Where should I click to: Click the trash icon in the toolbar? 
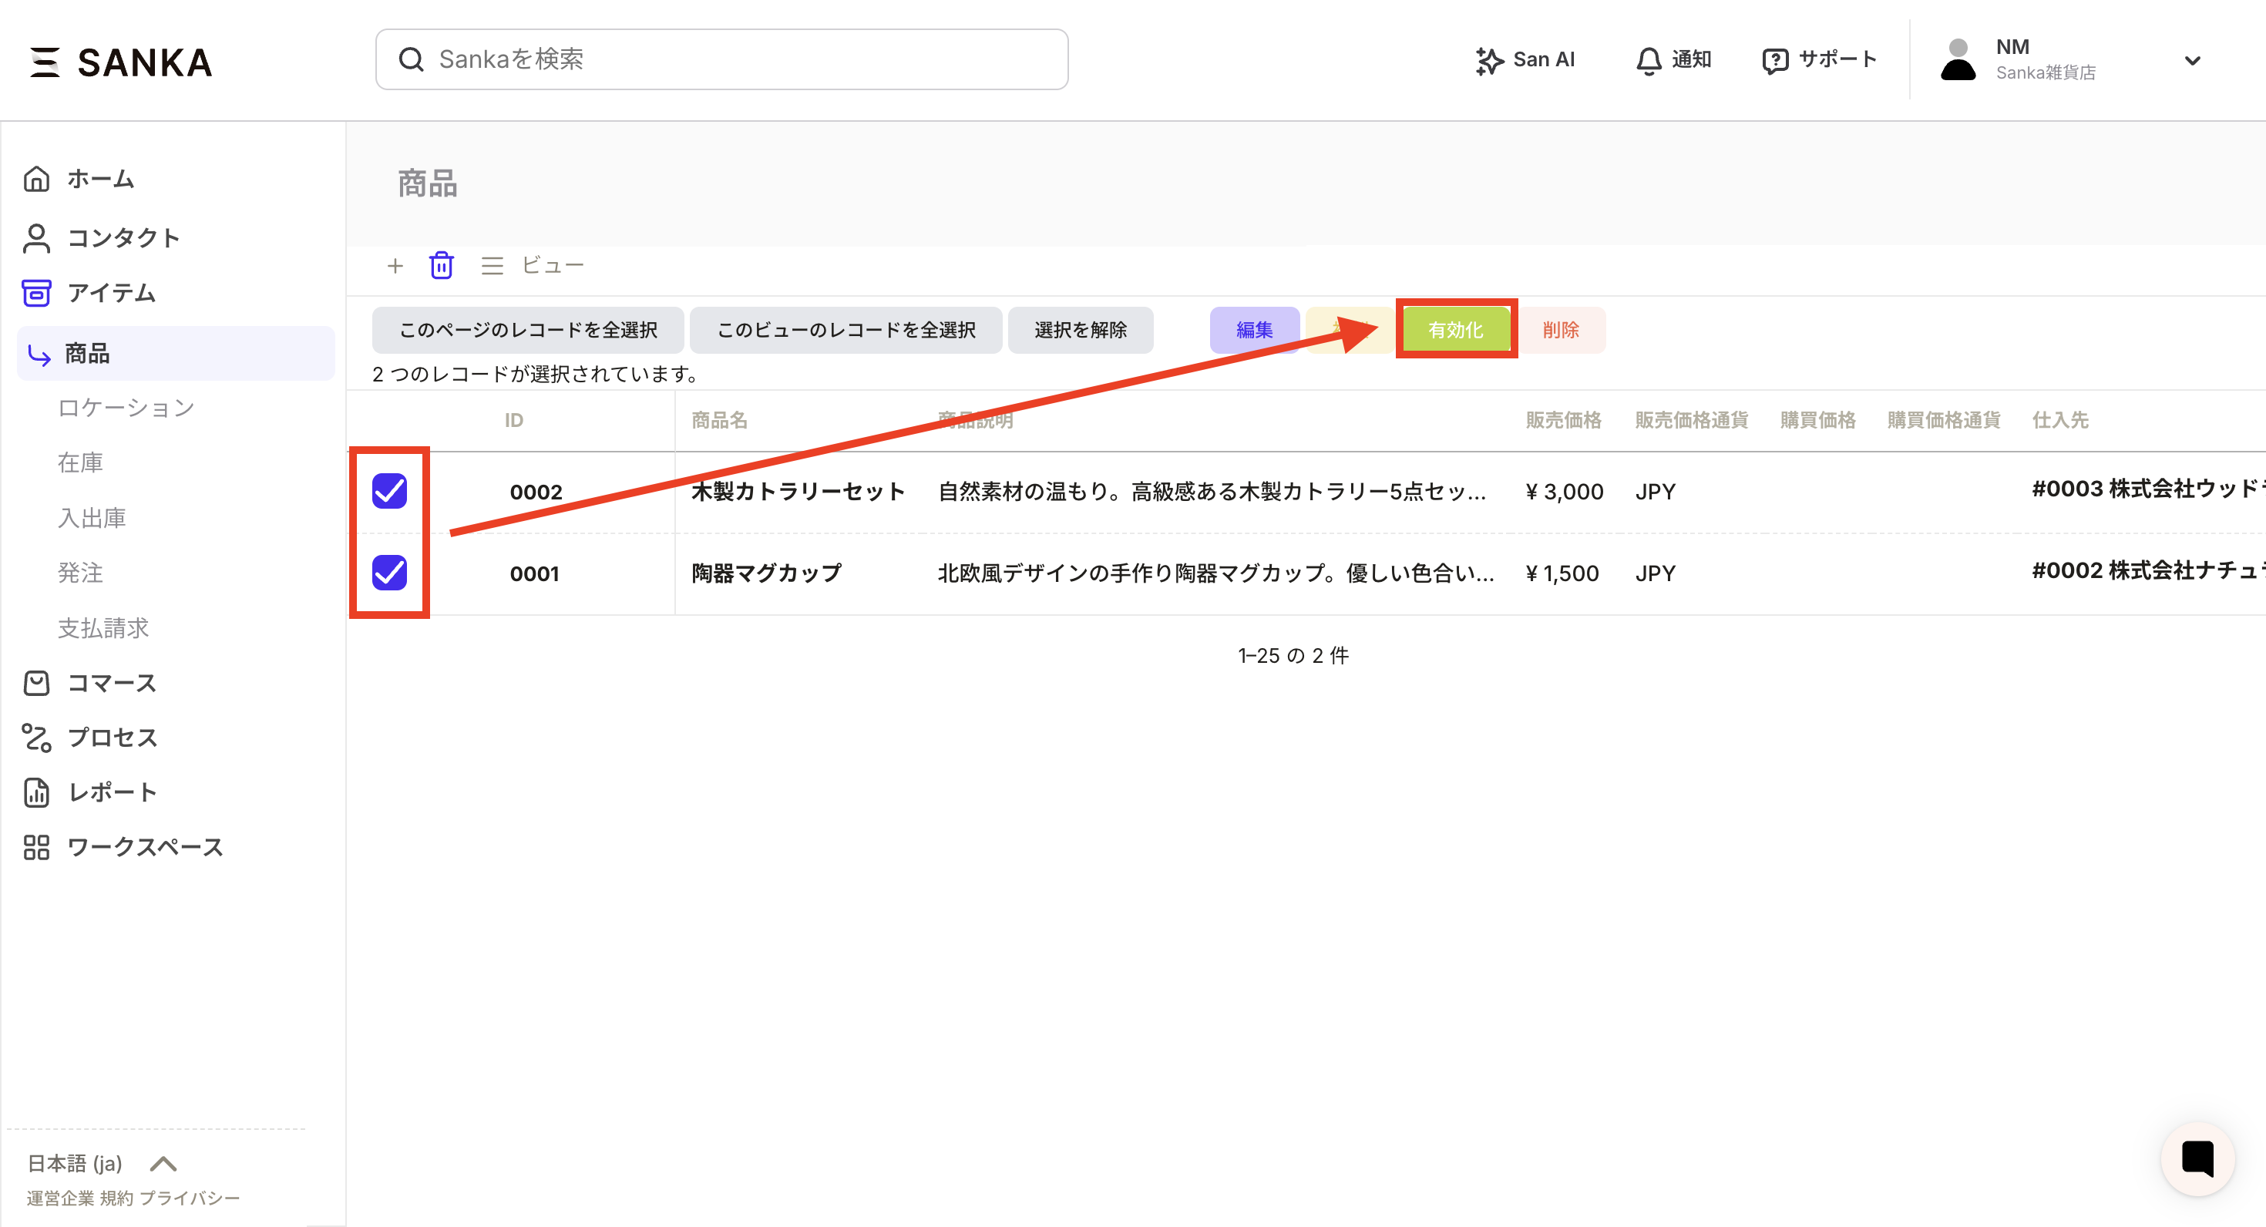[x=441, y=265]
